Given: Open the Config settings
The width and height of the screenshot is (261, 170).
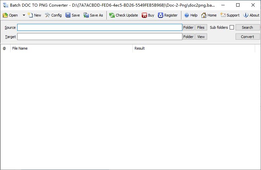Looking at the screenshot, I should [53, 15].
